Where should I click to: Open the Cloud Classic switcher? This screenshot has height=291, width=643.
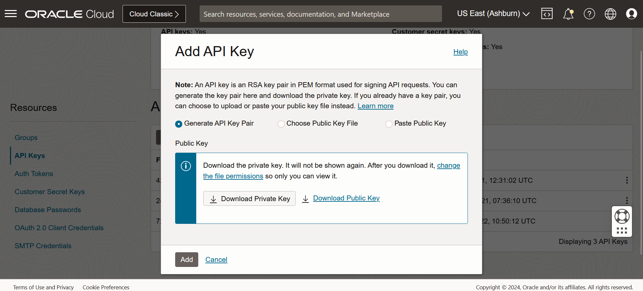coord(154,14)
